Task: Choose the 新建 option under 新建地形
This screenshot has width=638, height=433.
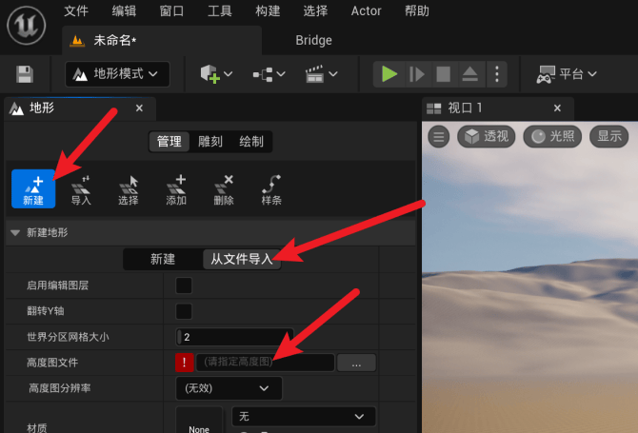Action: point(163,259)
